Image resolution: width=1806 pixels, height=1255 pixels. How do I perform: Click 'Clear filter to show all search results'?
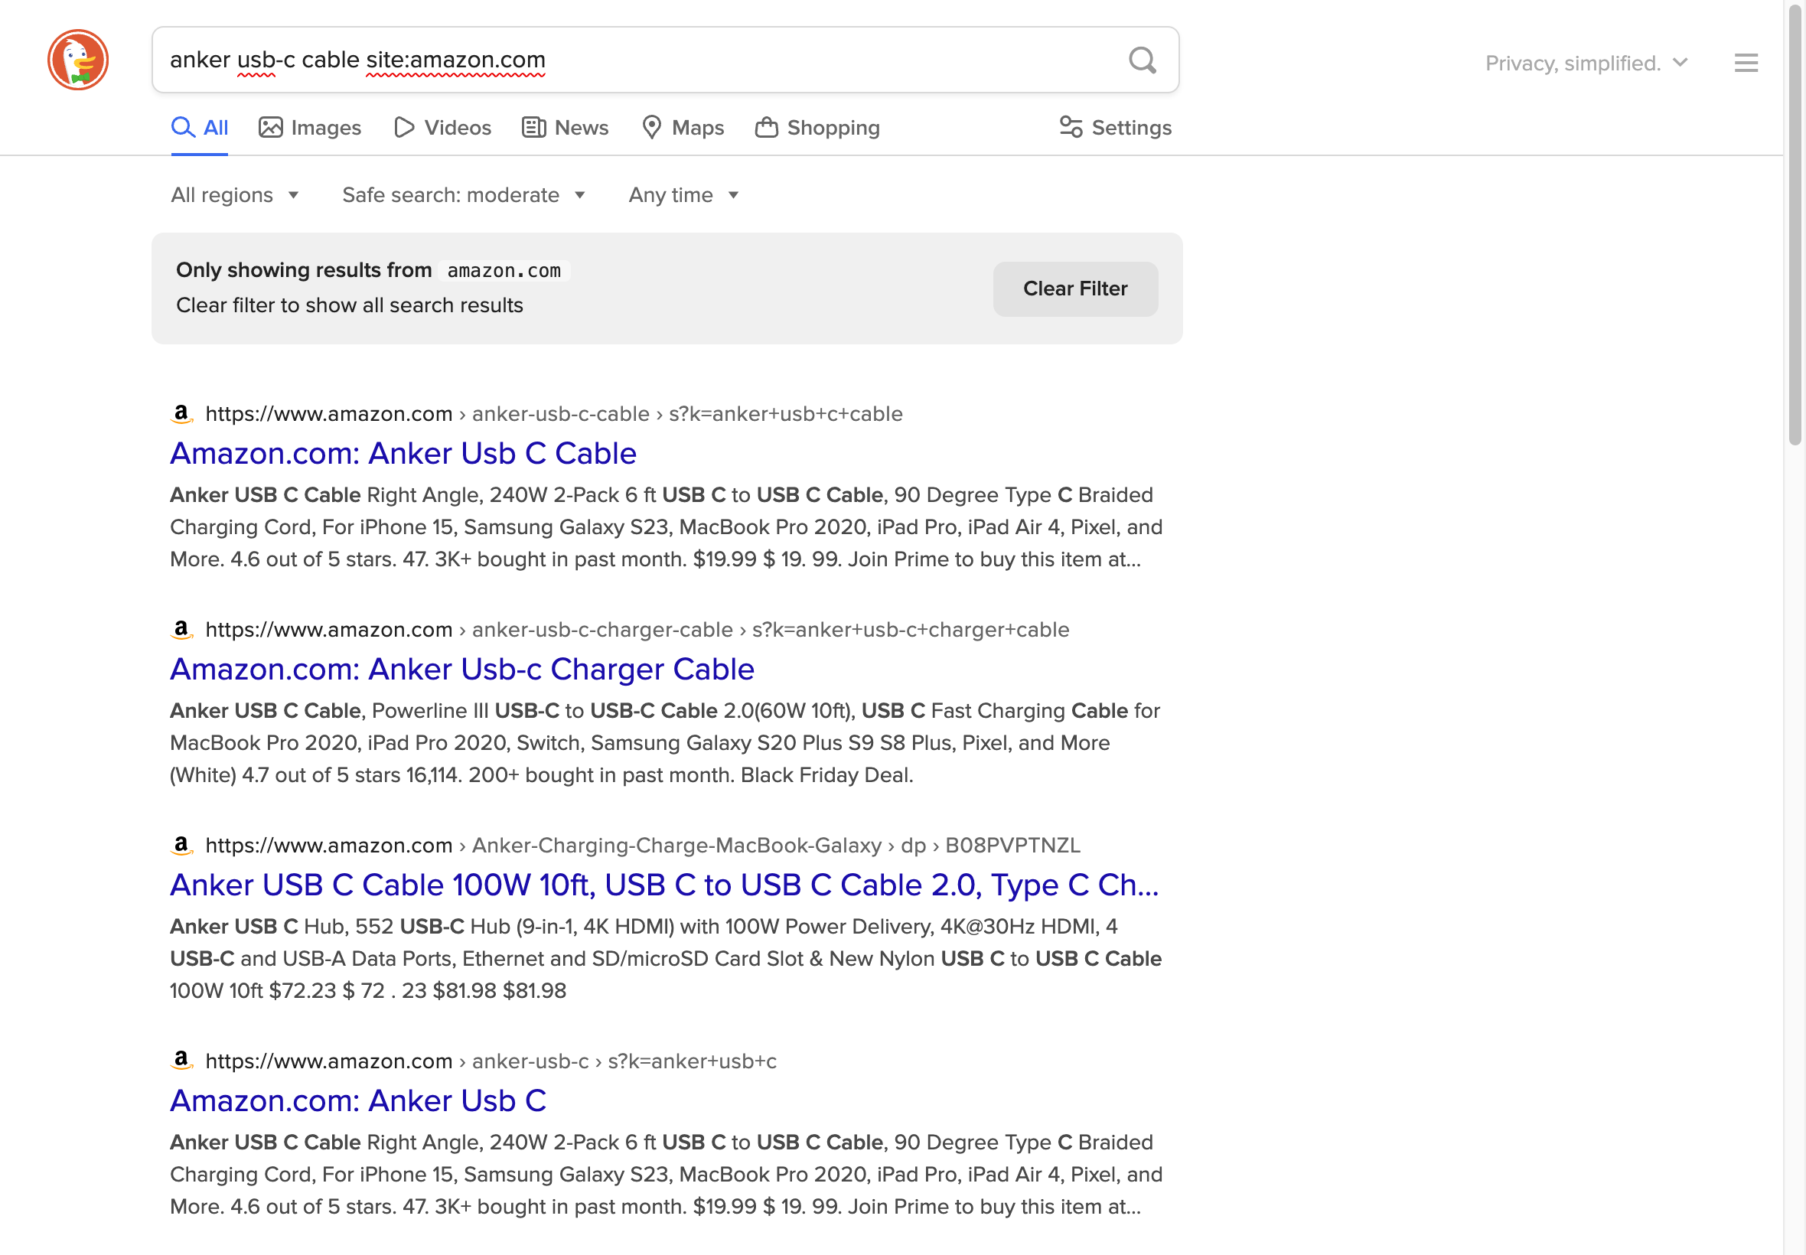[350, 305]
